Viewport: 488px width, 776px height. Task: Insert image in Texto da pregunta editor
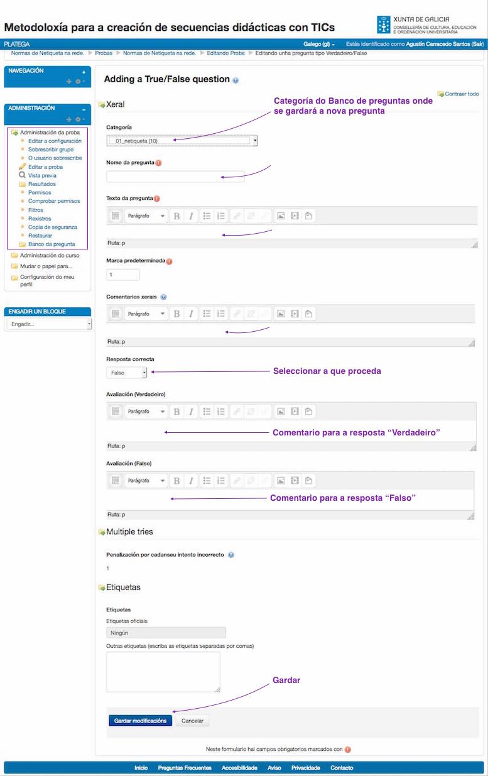[x=281, y=216]
